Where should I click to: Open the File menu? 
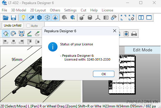[x=4, y=10]
